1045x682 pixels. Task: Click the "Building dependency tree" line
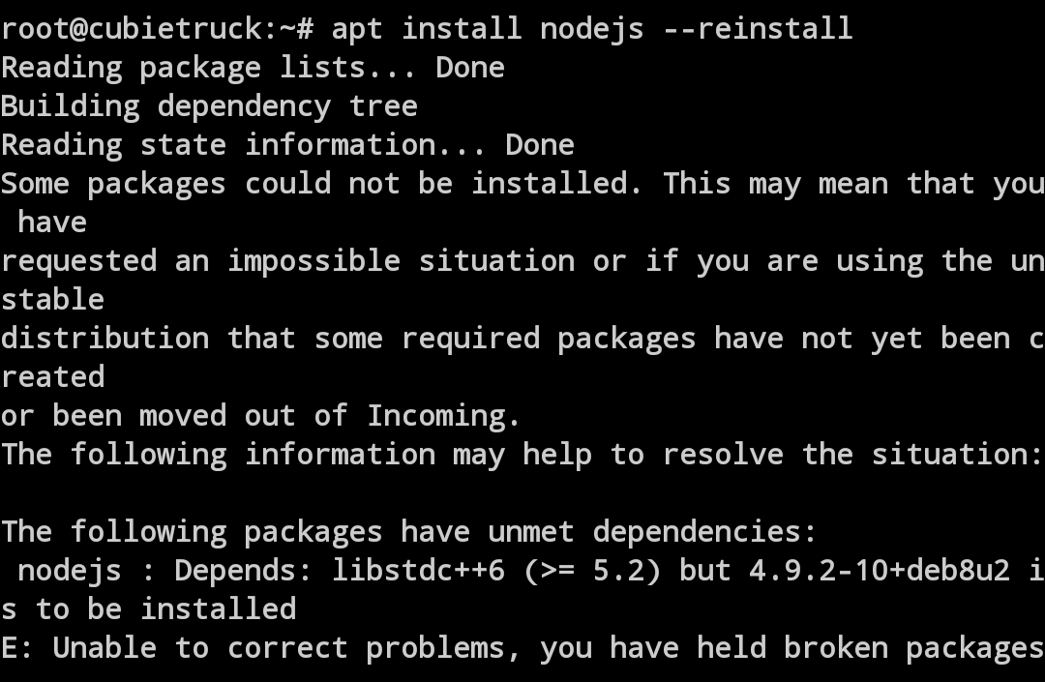pyautogui.click(x=209, y=105)
